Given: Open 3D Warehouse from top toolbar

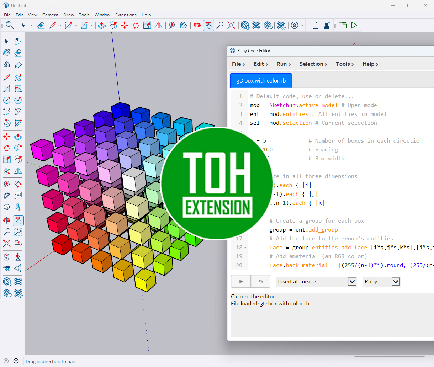Looking at the screenshot, I should (245, 25).
